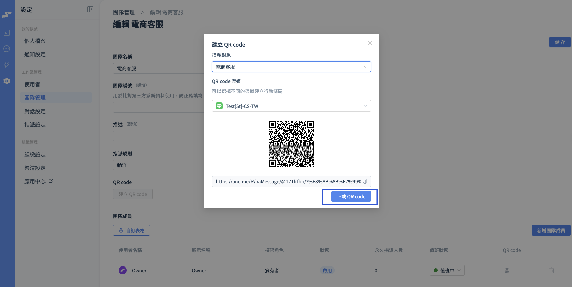Click the 自訂表格 button
The width and height of the screenshot is (572, 287).
(132, 230)
